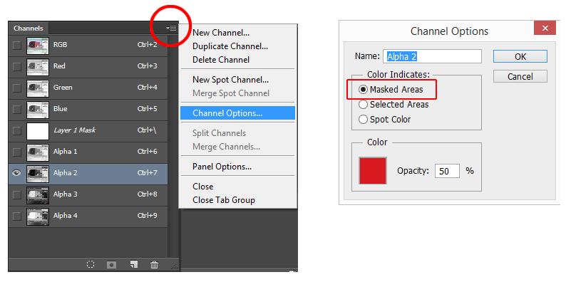Image resolution: width=566 pixels, height=282 pixels.
Task: Select the Masked Areas radio button
Action: [x=363, y=90]
